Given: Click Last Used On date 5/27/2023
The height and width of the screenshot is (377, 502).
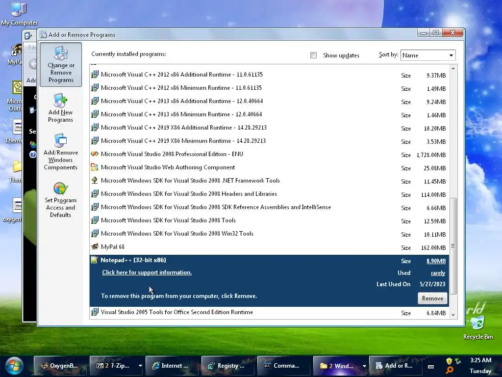Looking at the screenshot, I should point(432,284).
